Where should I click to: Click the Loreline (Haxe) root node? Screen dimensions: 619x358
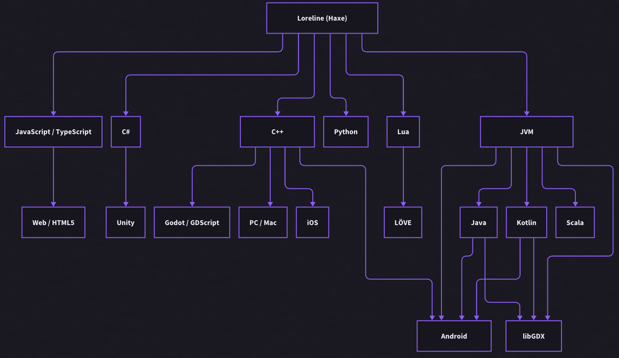[322, 18]
